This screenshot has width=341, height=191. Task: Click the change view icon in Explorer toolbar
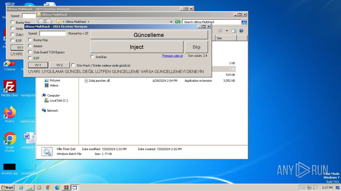point(220,31)
